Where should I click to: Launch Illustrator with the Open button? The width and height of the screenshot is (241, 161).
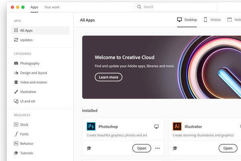228,148
